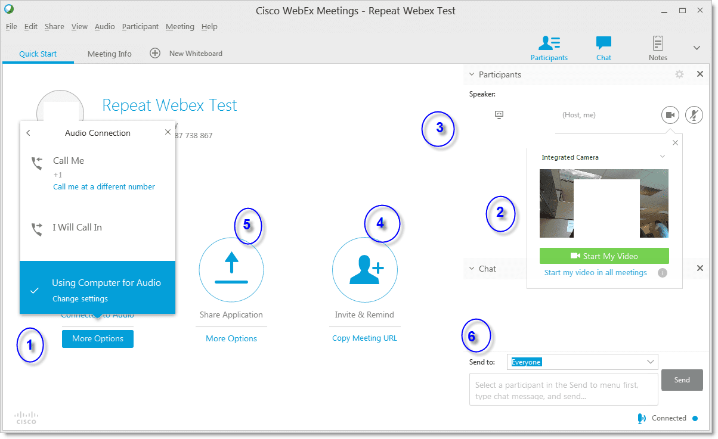
Task: Open the Integrated Camera dropdown
Action: (662, 157)
